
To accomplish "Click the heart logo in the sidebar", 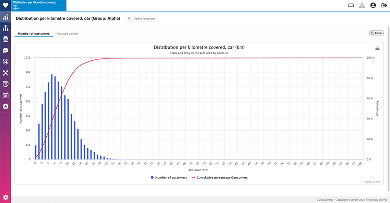I will pos(6,6).
